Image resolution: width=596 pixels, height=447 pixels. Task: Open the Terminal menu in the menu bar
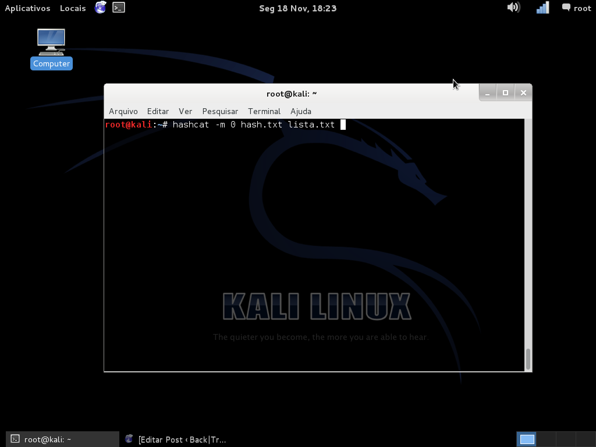pyautogui.click(x=264, y=111)
